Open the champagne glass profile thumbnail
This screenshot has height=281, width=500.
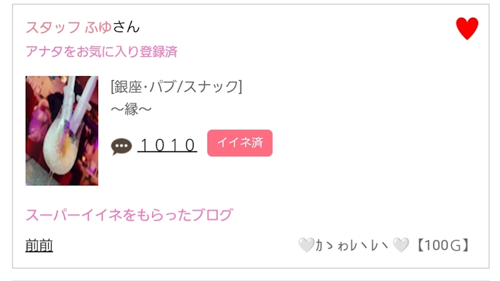tap(62, 131)
